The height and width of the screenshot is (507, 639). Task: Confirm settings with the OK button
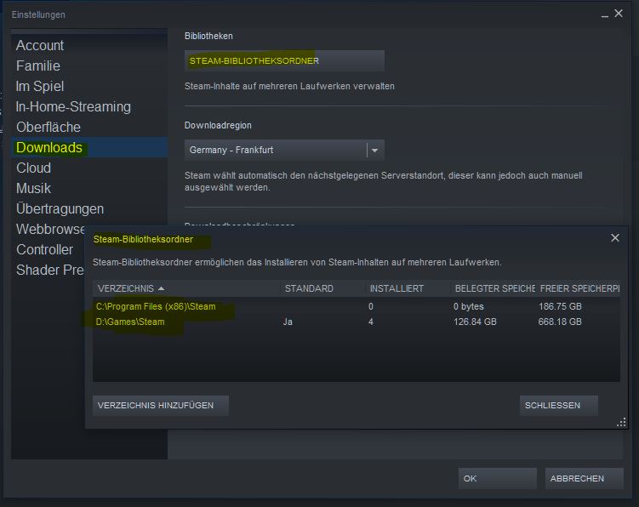(x=497, y=478)
